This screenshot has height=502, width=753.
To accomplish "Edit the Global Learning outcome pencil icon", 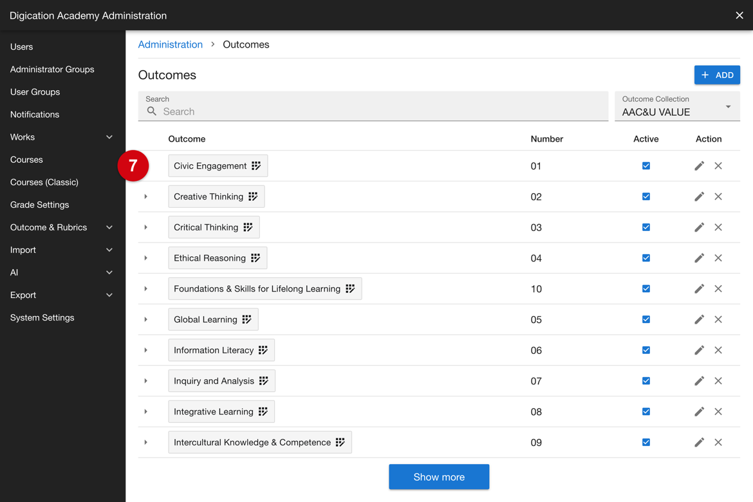I will point(699,319).
